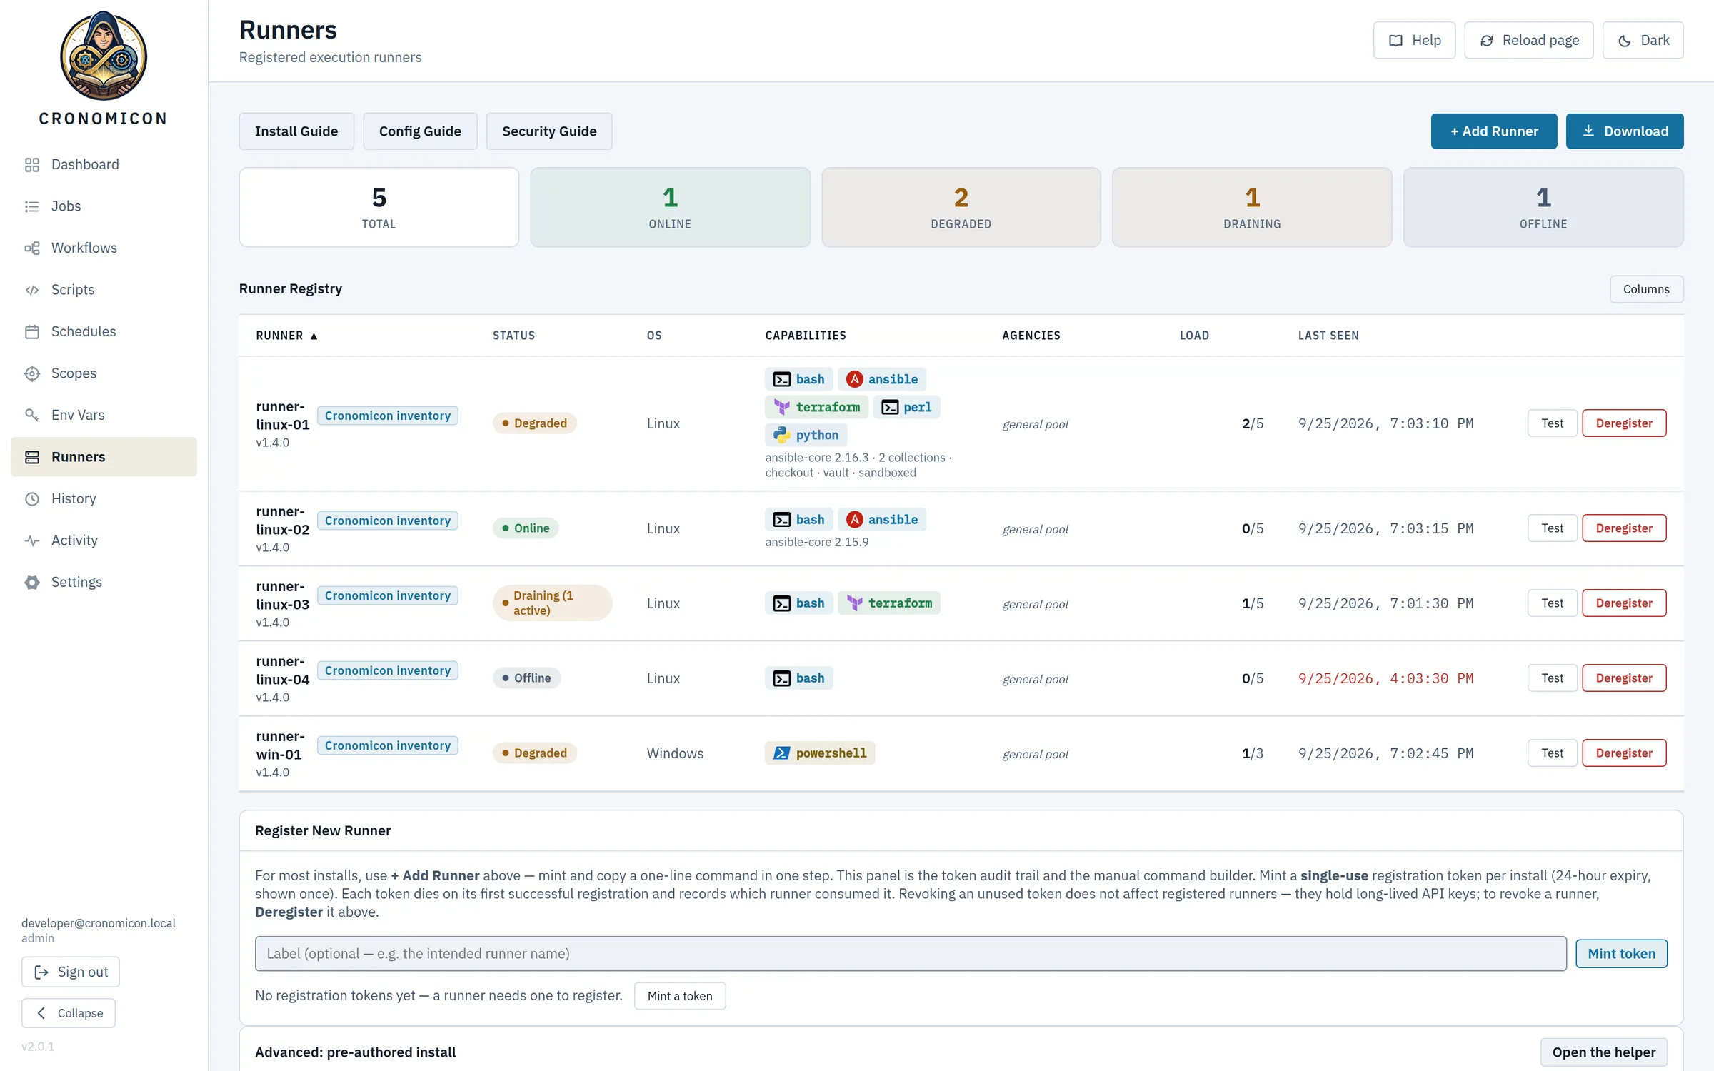Screen dimensions: 1714x1071
Task: Reload the page
Action: (x=1528, y=40)
